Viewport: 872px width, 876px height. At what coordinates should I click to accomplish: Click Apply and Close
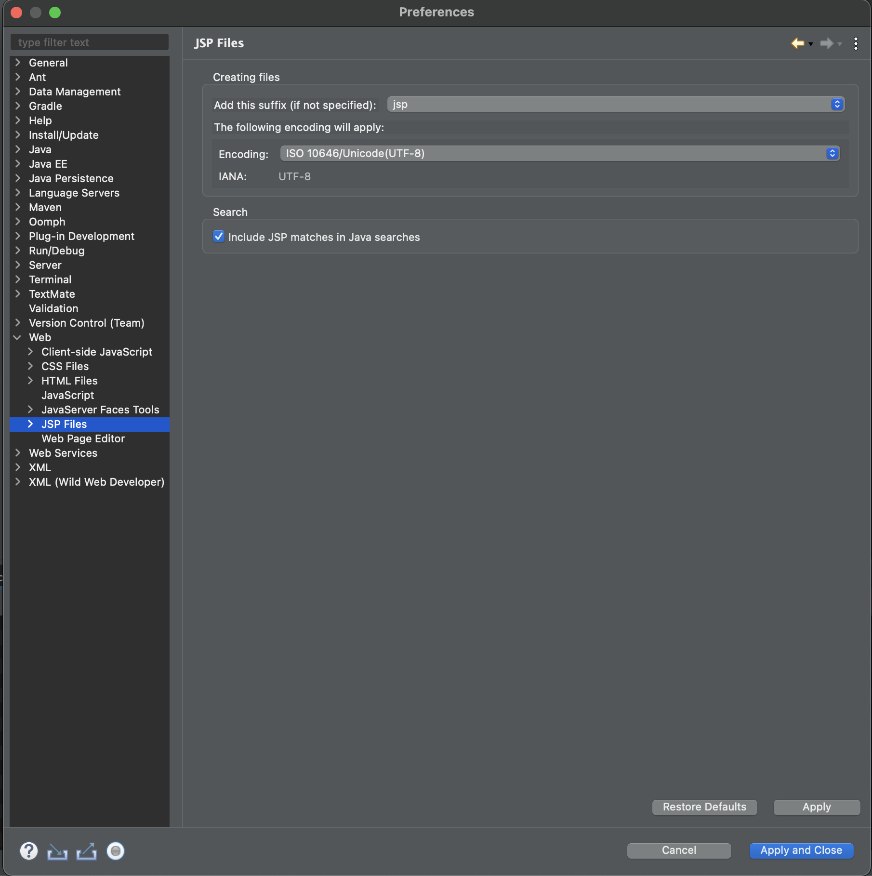[801, 850]
